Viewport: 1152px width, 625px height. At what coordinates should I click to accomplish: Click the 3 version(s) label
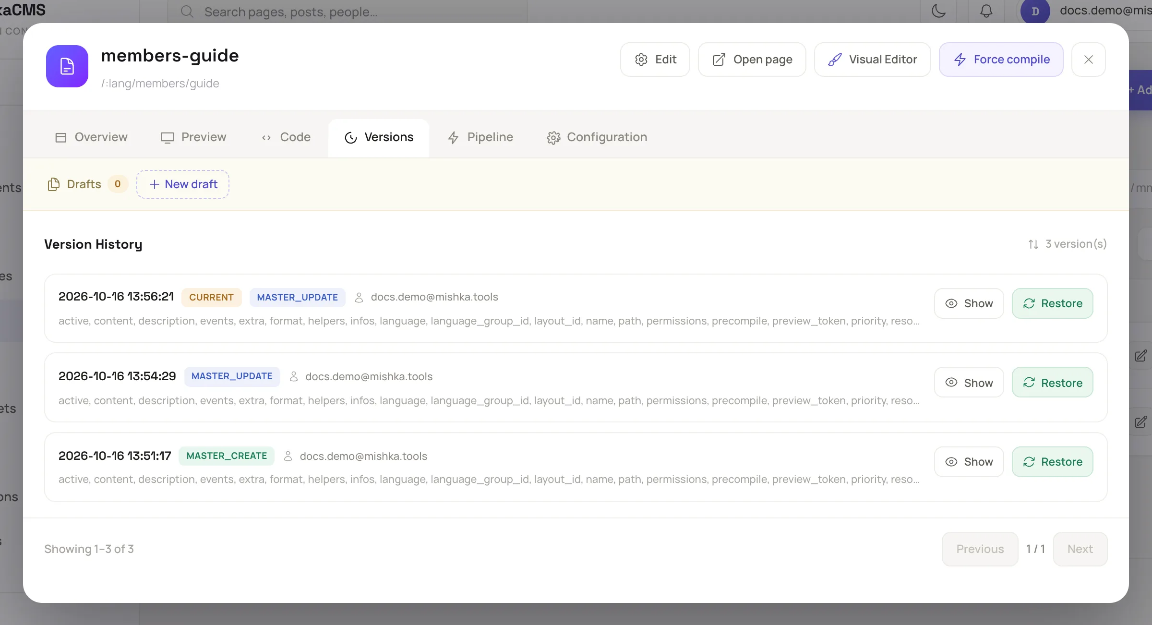(x=1076, y=244)
